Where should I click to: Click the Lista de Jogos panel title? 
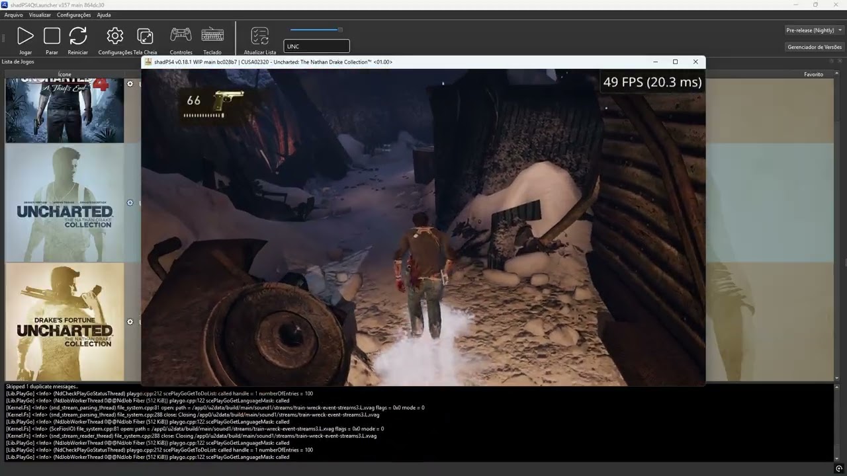18,61
